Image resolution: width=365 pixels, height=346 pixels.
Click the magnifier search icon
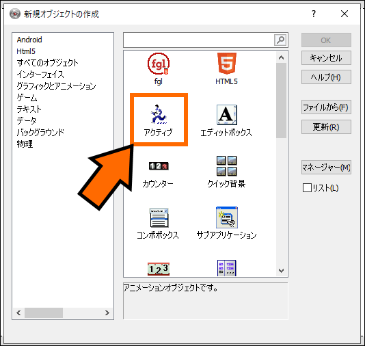pyautogui.click(x=280, y=40)
